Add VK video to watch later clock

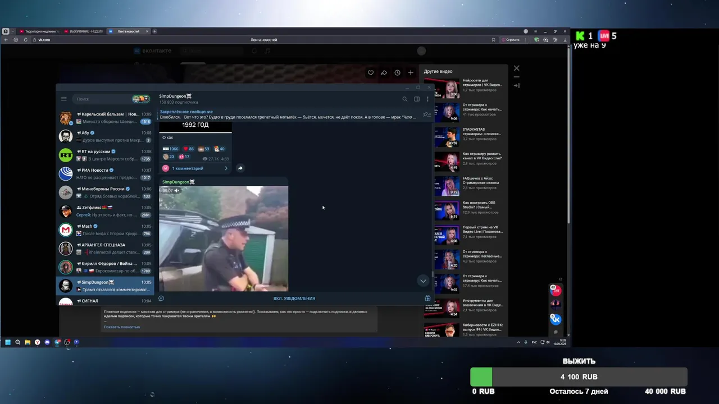397,72
